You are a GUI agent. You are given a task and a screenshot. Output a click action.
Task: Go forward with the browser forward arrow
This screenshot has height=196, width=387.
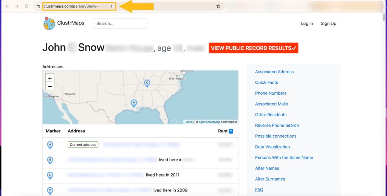click(x=17, y=6)
